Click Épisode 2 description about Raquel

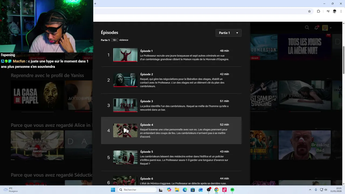pos(183,83)
